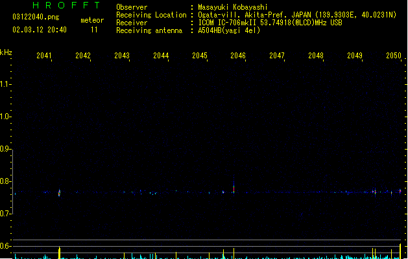Viewport: 408px width, 259px height.
Task: Click the Receiving Location value text
Action: point(297,15)
